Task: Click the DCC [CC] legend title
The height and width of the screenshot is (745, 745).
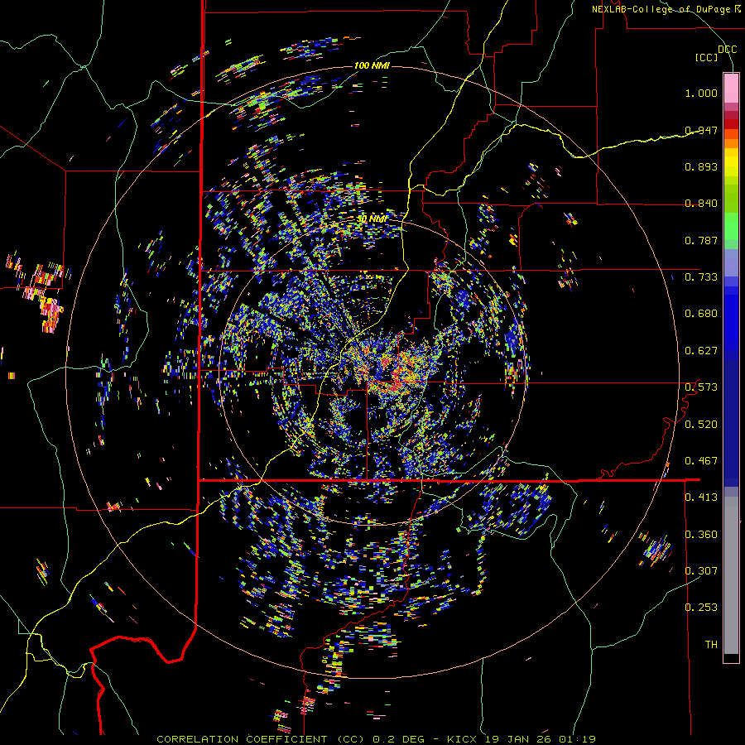Action: click(715, 53)
